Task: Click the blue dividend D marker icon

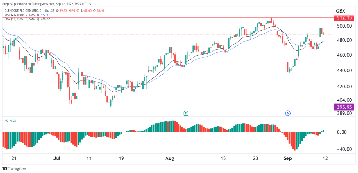Action: (x=288, y=113)
